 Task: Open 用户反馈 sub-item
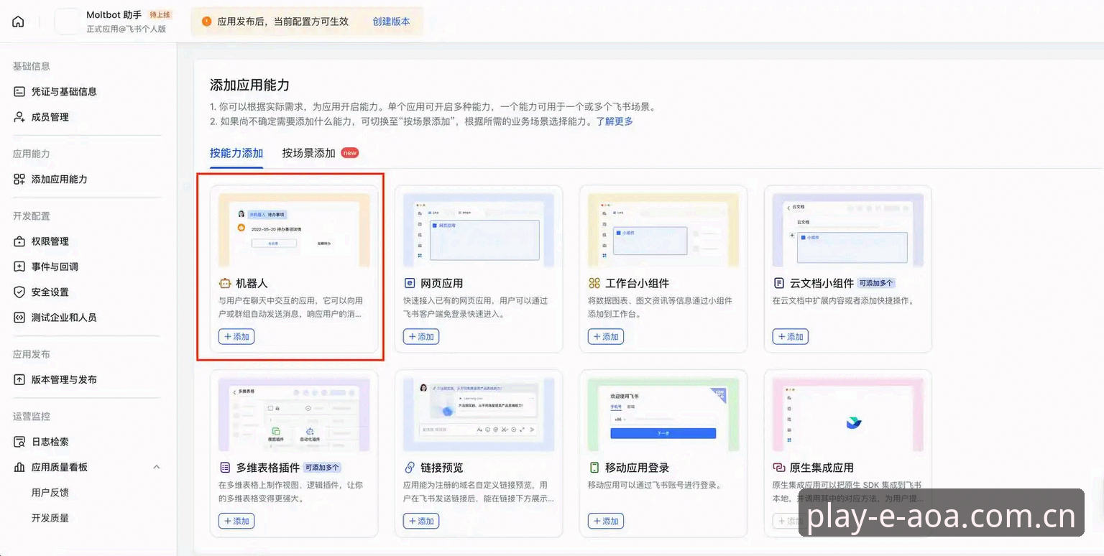[x=50, y=493]
